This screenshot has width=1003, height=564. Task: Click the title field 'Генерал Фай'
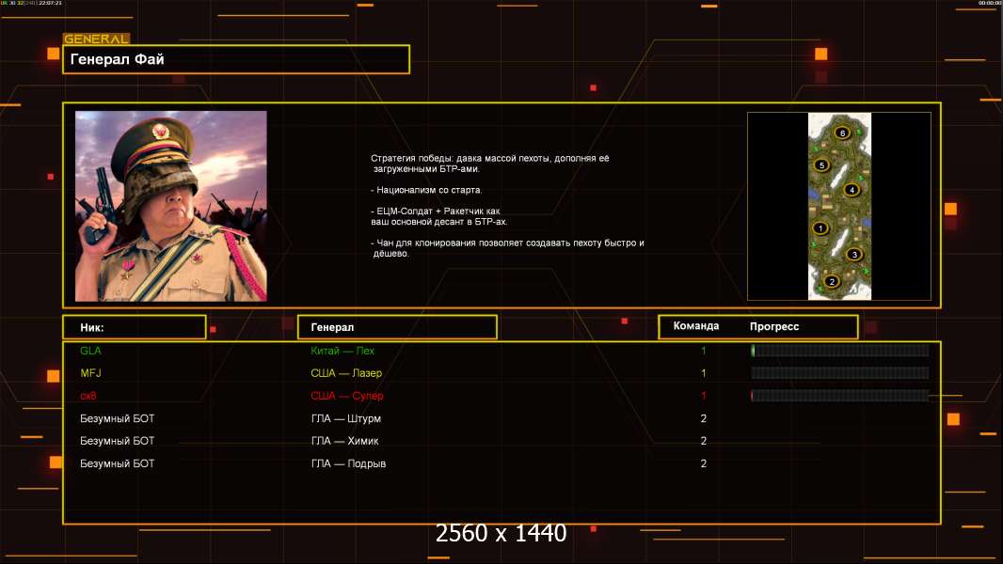click(236, 59)
